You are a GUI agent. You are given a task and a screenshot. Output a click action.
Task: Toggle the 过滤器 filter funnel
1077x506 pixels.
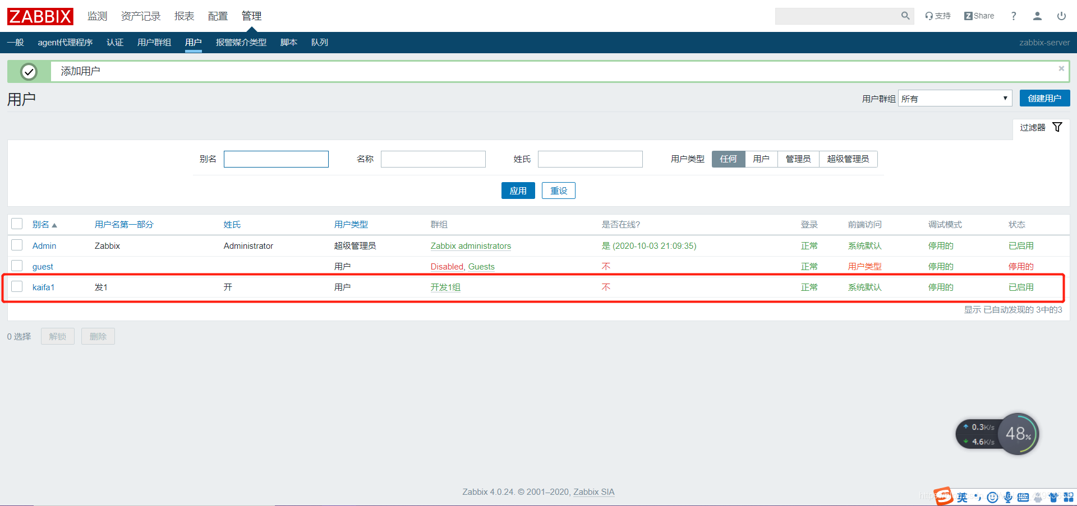tap(1057, 127)
